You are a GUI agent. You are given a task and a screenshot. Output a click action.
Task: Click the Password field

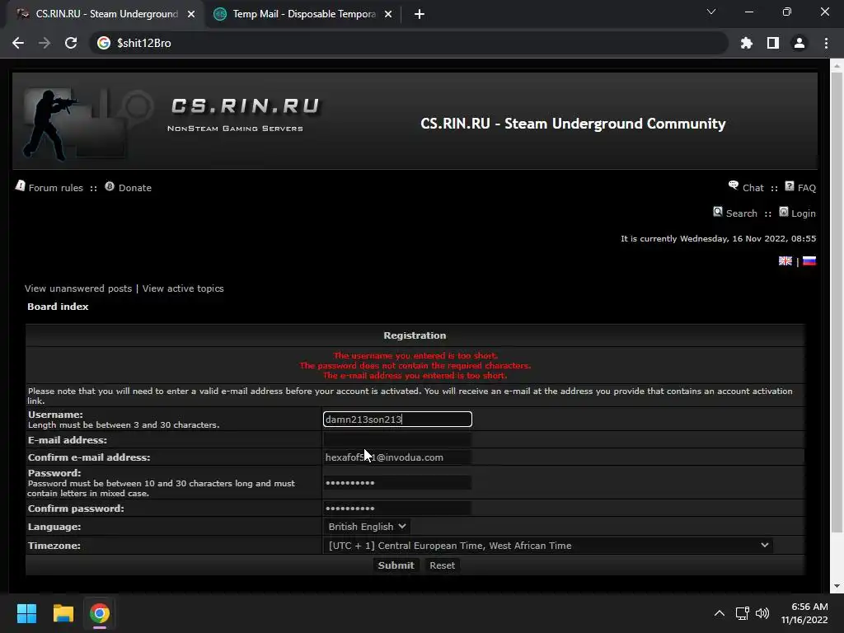click(x=397, y=482)
